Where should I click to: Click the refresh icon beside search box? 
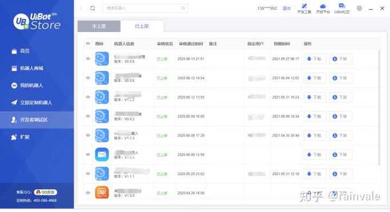[x=93, y=8]
